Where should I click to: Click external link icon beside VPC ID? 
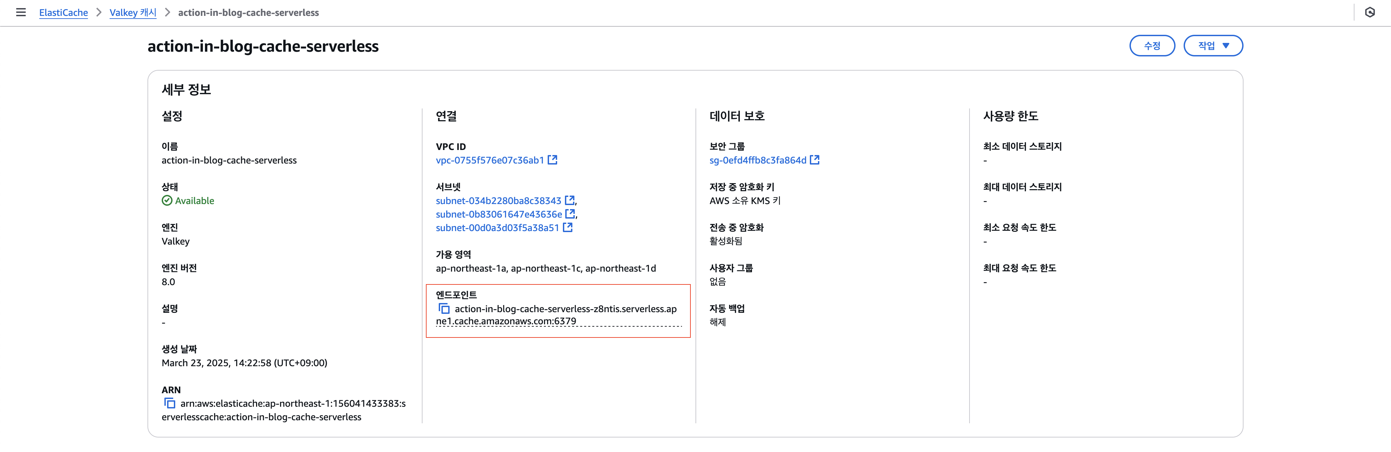tap(552, 160)
